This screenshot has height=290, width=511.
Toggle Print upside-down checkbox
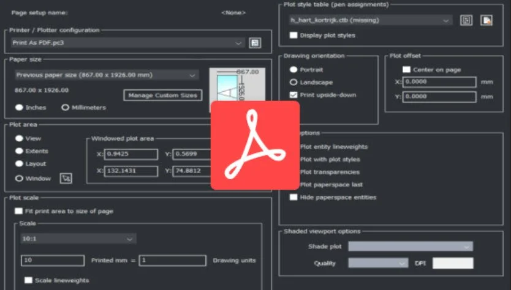tap(293, 95)
